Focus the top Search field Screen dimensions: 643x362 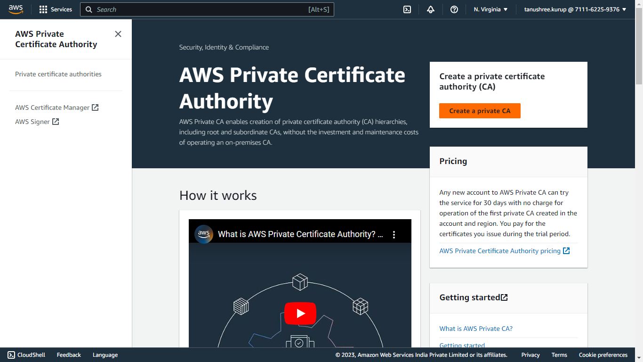(x=207, y=9)
